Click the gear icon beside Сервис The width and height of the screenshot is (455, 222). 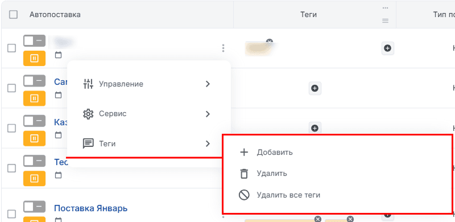(88, 114)
